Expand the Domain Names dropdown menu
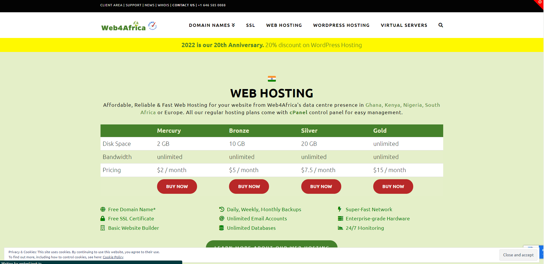Screen dimensions: 544x264 click(212, 25)
